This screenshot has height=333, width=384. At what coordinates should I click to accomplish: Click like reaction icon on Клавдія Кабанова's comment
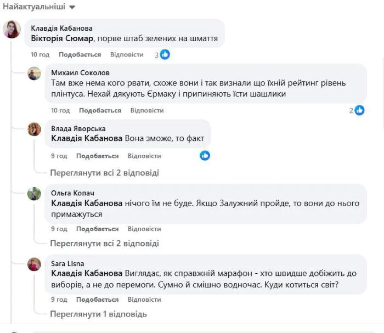coord(165,54)
